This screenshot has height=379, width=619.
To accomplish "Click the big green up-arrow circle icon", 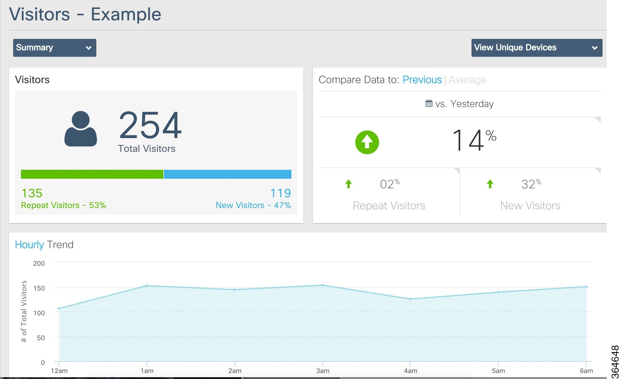I will pyautogui.click(x=367, y=142).
